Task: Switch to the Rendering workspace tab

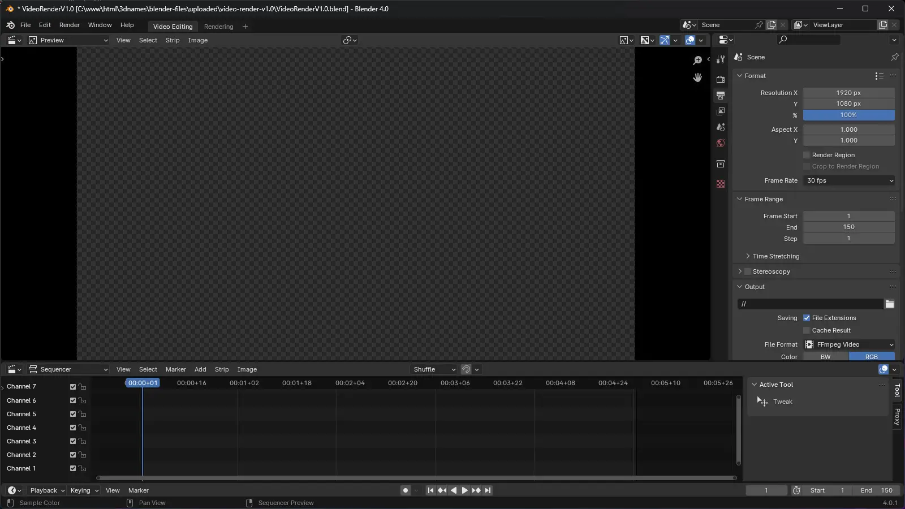Action: 218,27
